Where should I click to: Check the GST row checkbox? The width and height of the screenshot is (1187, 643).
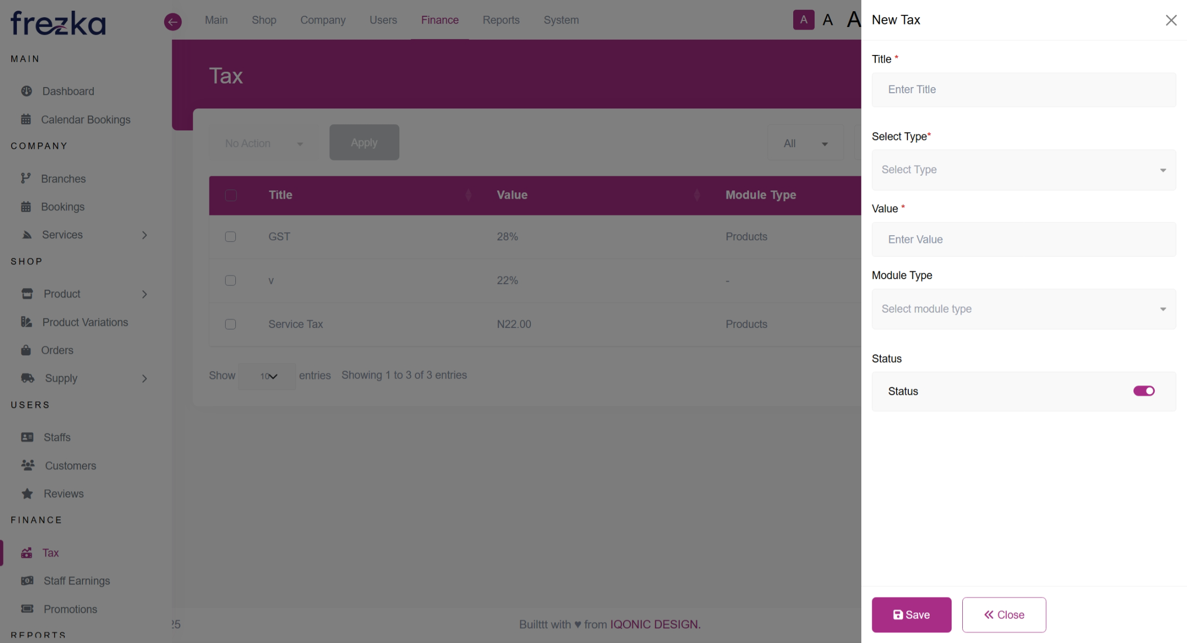coord(230,237)
